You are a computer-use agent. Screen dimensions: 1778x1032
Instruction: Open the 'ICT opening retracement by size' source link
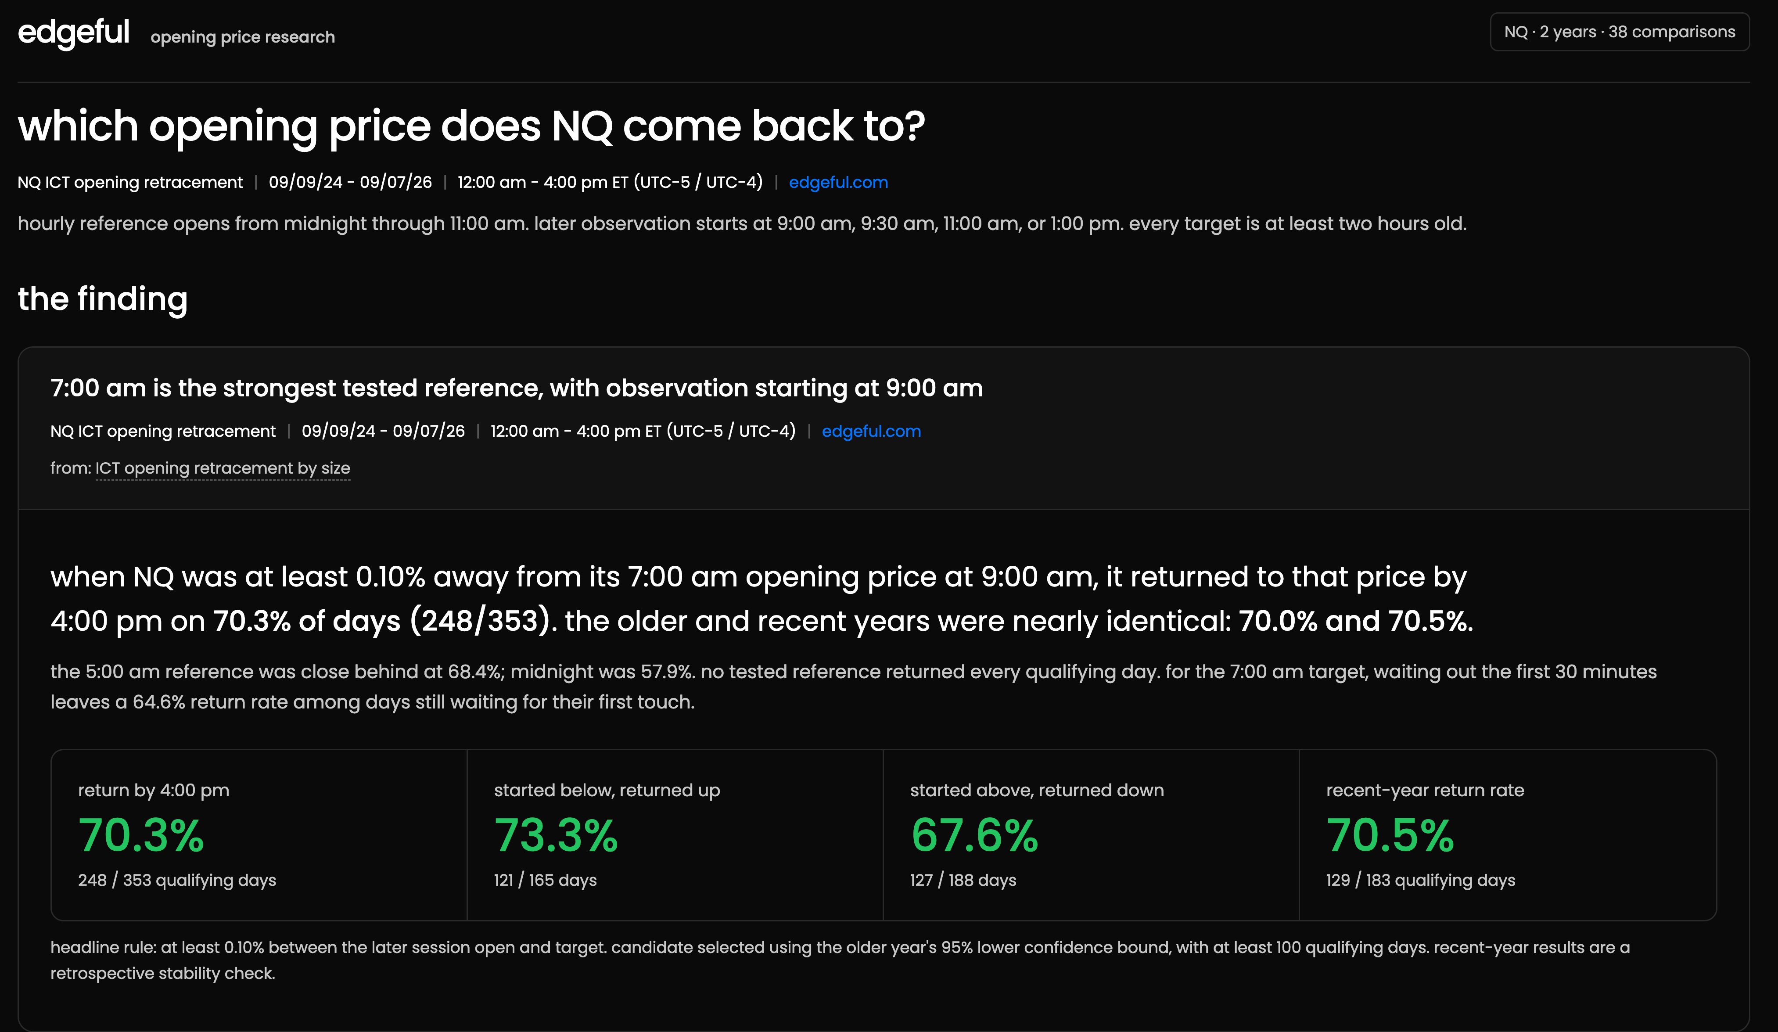[223, 469]
